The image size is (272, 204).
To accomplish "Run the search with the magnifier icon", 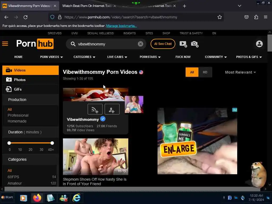I will 73,44.
